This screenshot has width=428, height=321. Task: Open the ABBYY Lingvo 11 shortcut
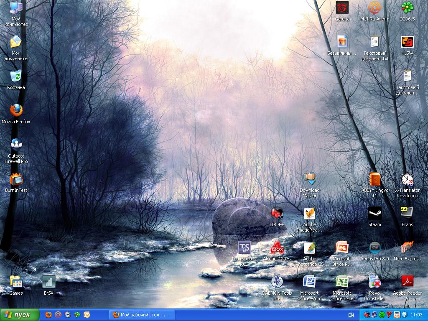click(374, 179)
